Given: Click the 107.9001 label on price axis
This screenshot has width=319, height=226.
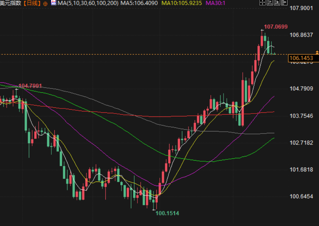Looking at the screenshot, I should click(x=301, y=8).
